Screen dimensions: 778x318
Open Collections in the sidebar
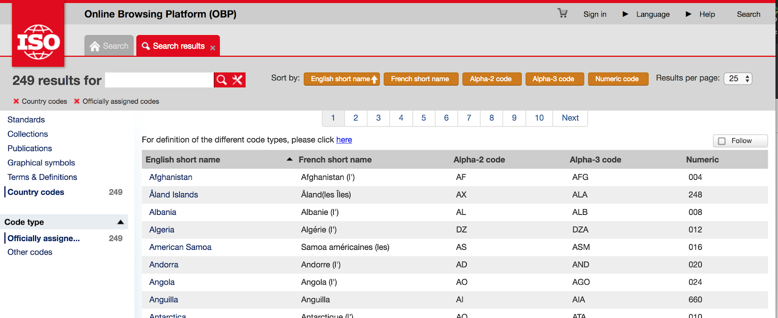point(28,134)
